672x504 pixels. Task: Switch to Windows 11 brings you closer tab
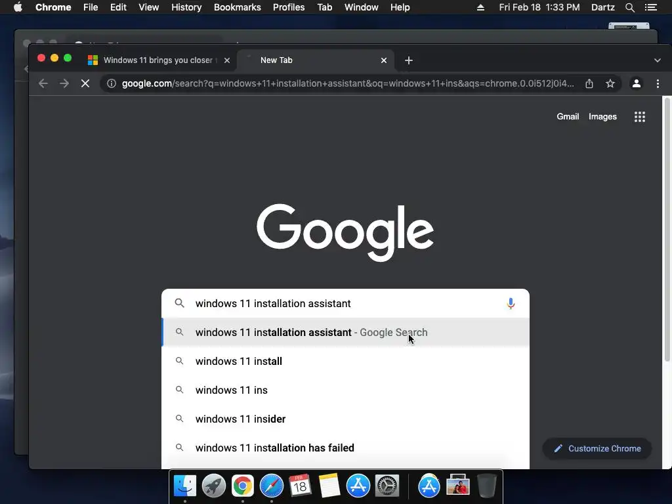(157, 60)
